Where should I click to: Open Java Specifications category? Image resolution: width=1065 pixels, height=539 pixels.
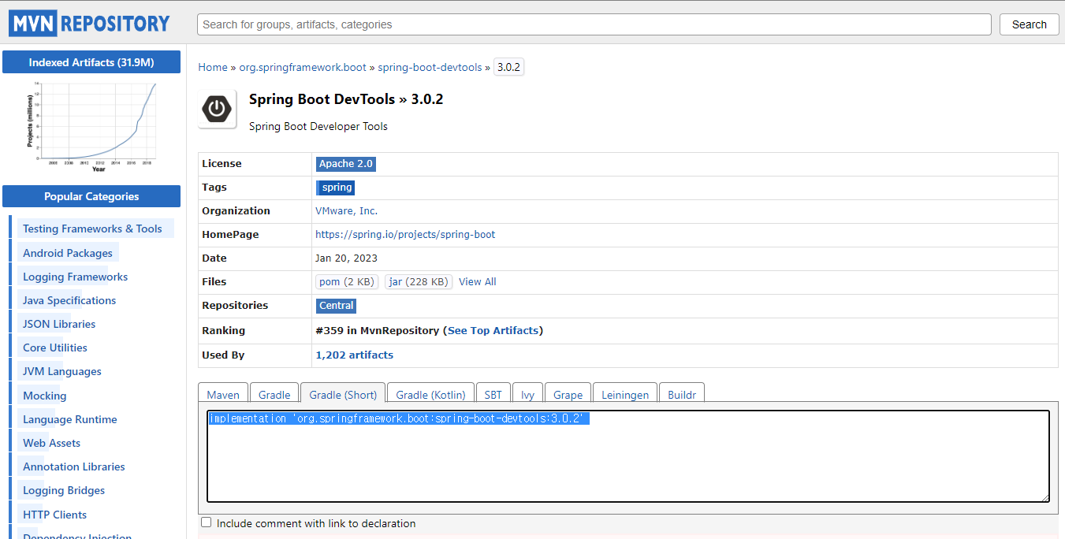tap(69, 300)
